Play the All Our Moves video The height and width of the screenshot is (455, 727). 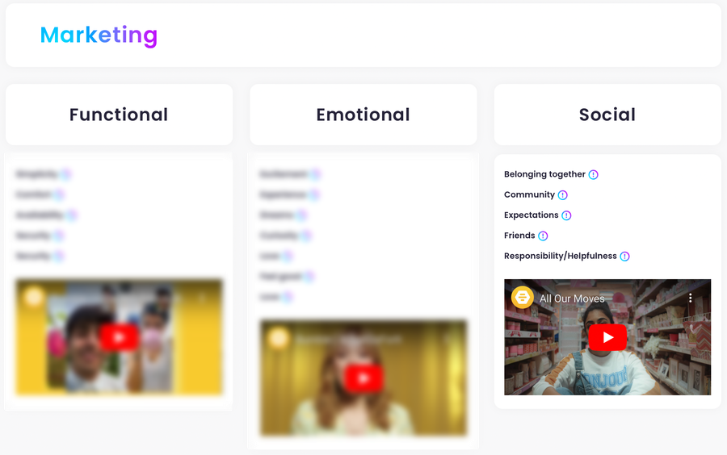pyautogui.click(x=607, y=337)
